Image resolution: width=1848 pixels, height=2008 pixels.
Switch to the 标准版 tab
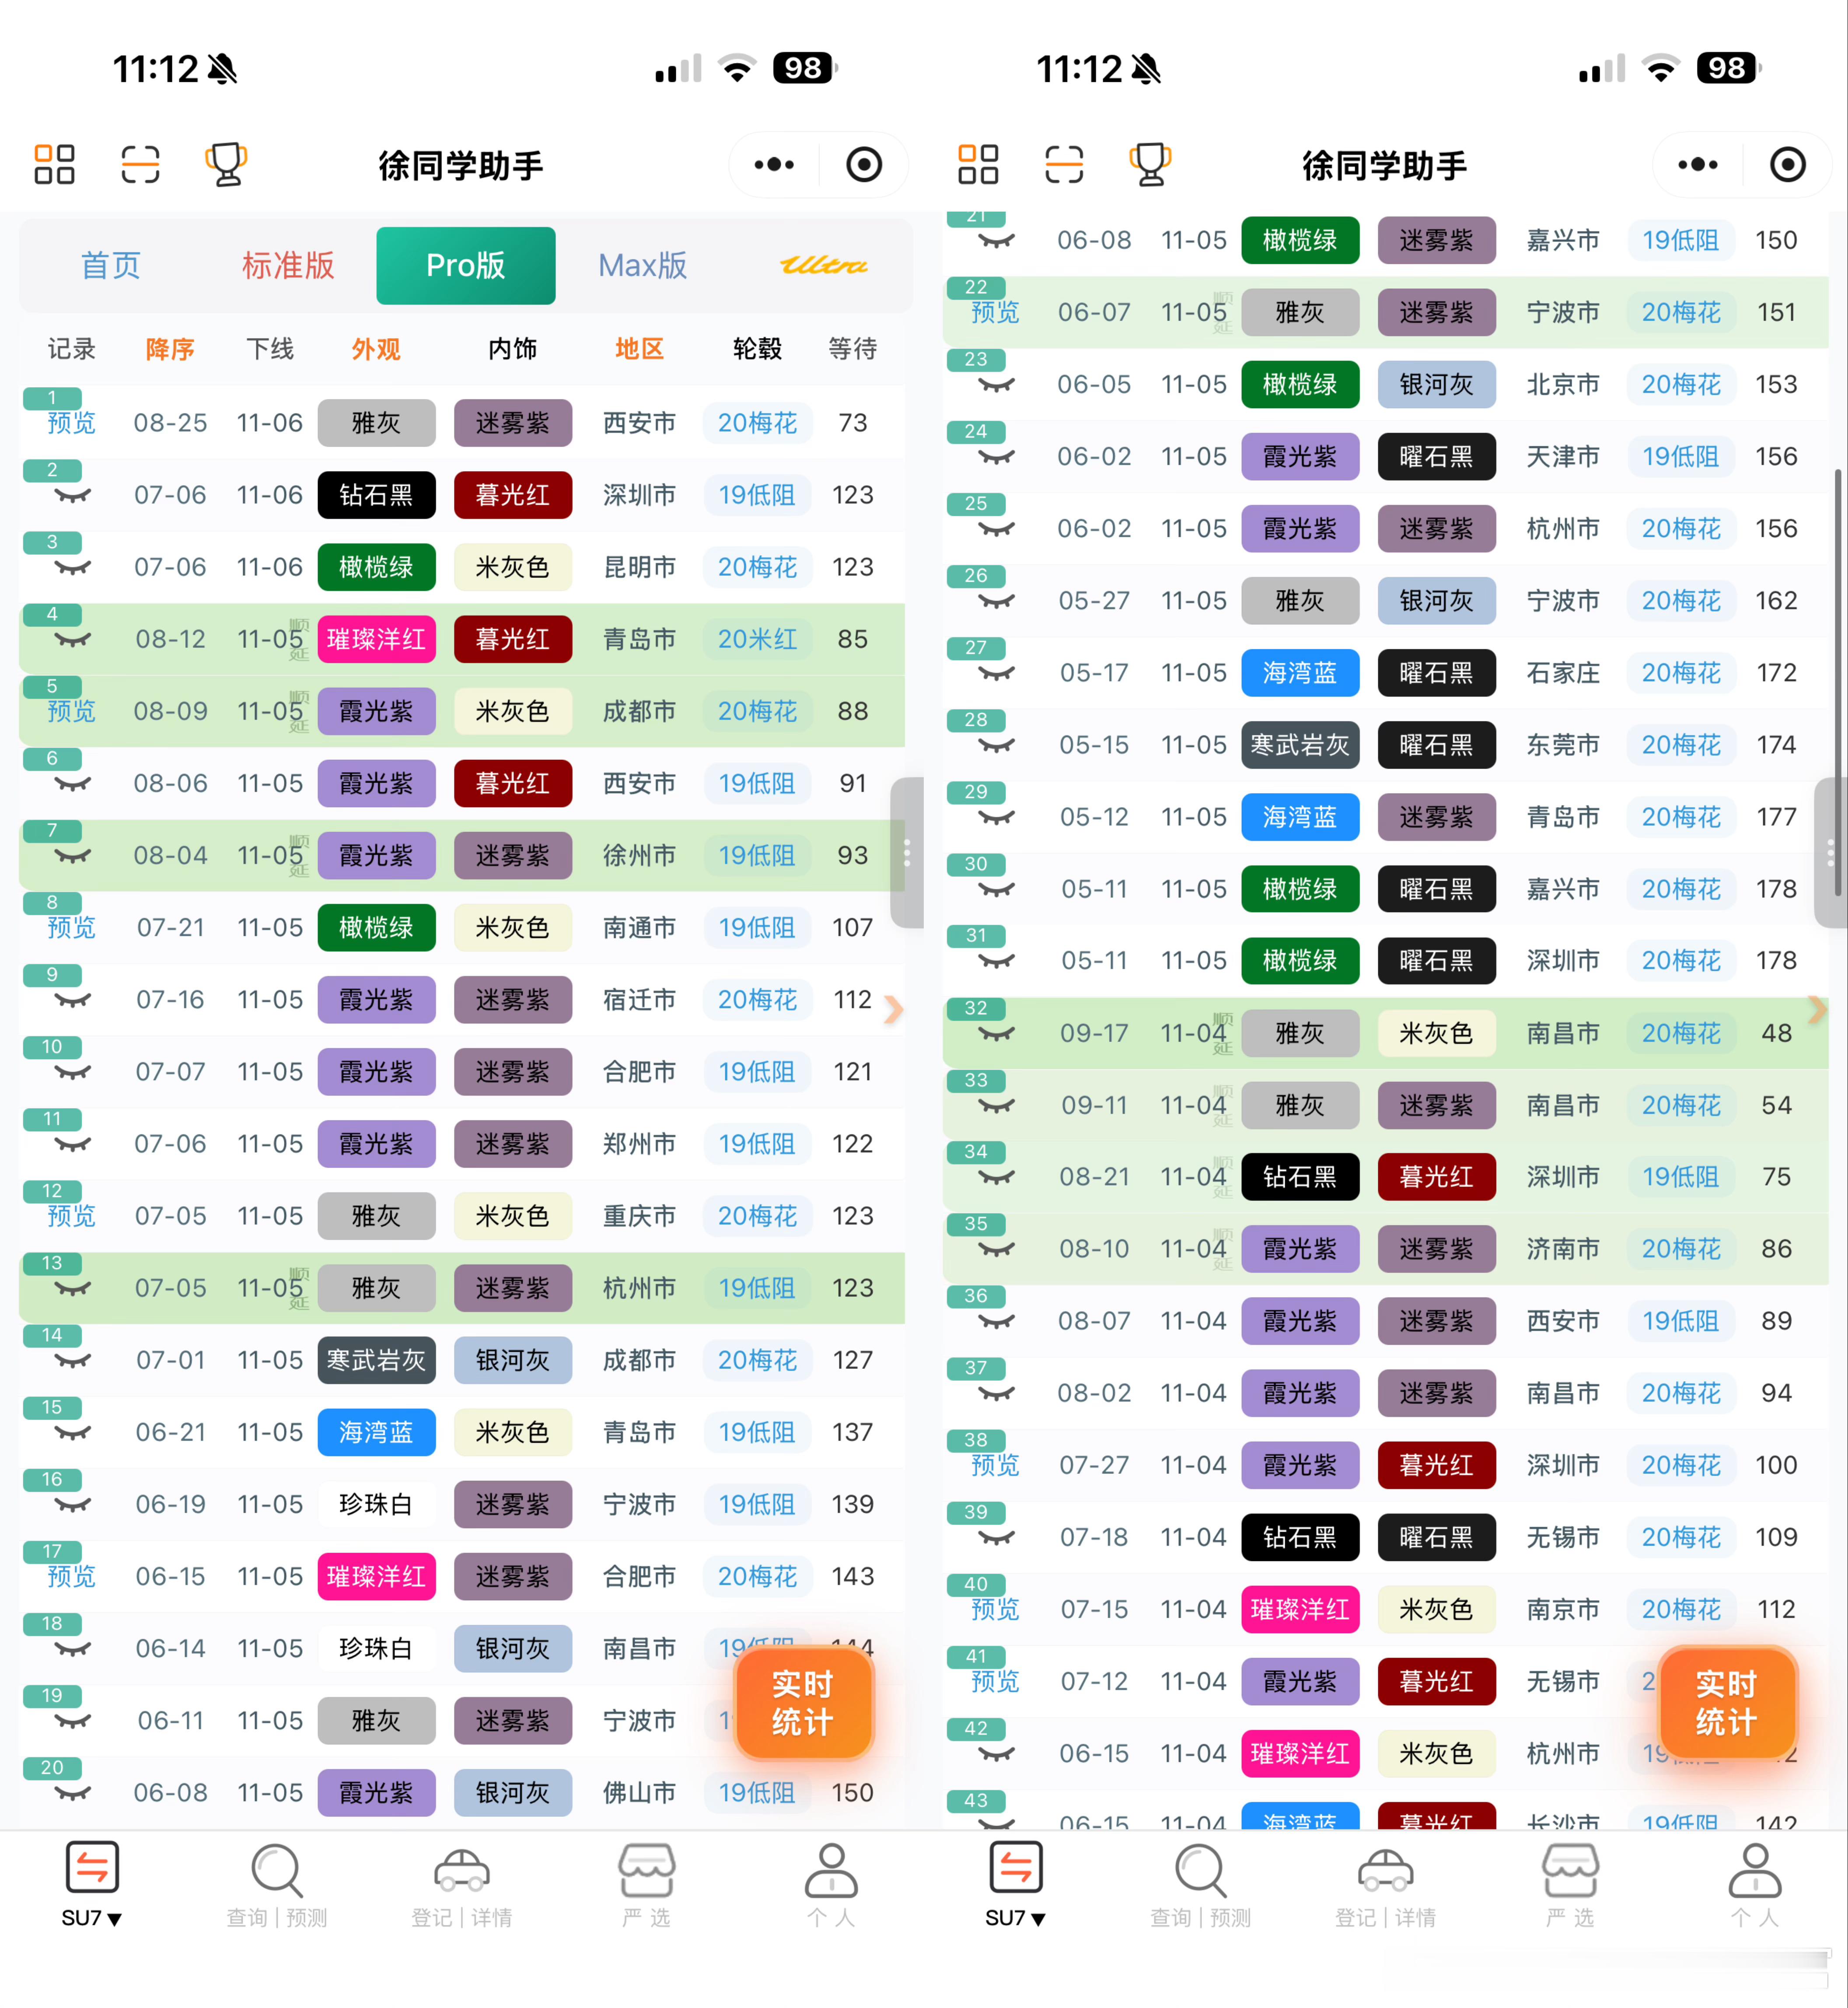pos(288,265)
